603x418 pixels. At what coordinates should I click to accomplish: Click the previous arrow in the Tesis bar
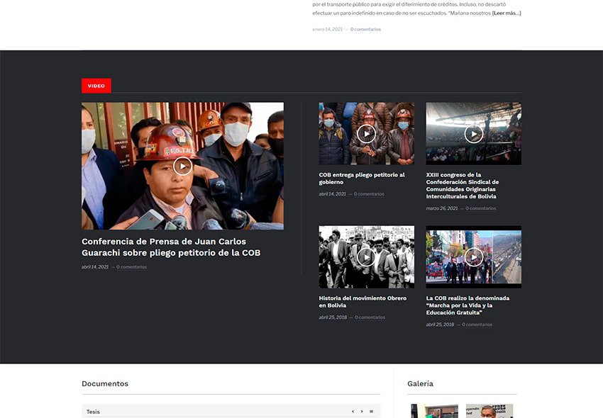(x=353, y=412)
